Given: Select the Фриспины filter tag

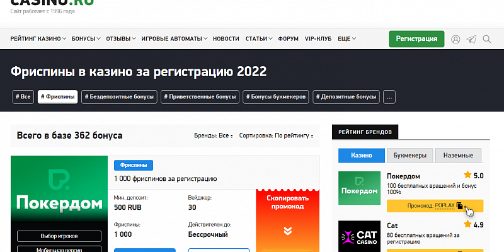Looking at the screenshot, I should tap(58, 97).
